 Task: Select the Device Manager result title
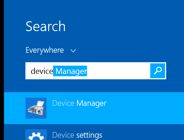click(x=79, y=104)
